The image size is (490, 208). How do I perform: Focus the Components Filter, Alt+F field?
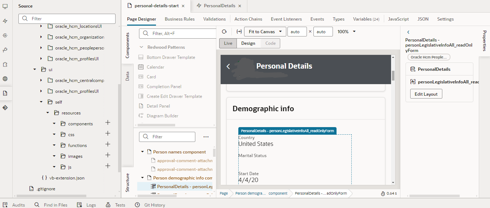click(x=178, y=33)
